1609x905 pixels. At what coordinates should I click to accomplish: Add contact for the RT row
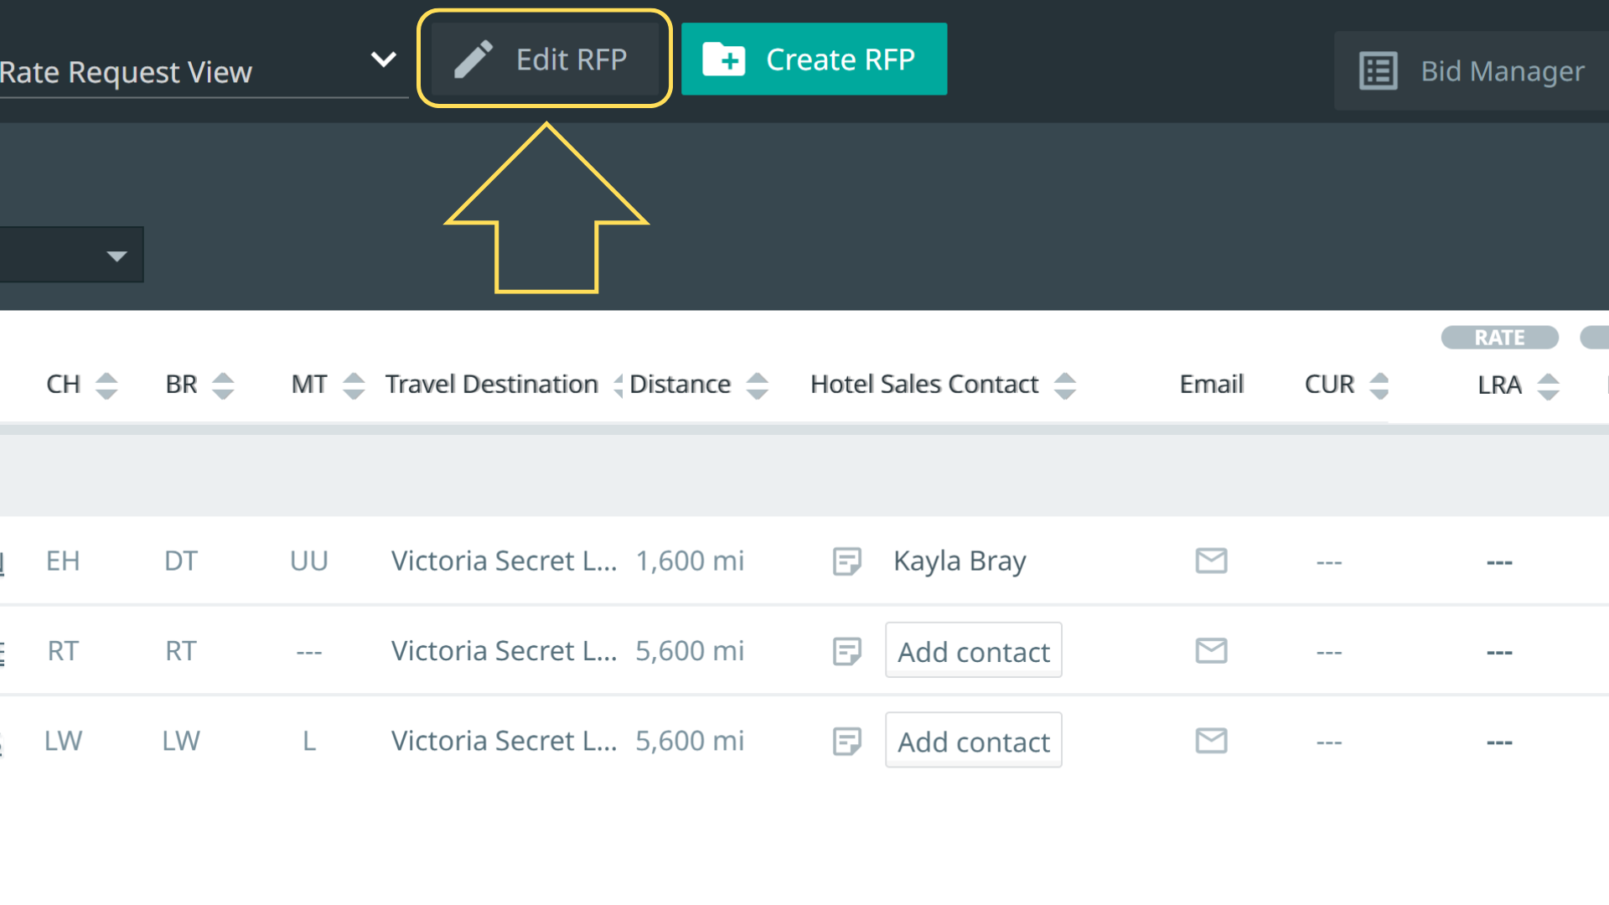click(x=973, y=651)
